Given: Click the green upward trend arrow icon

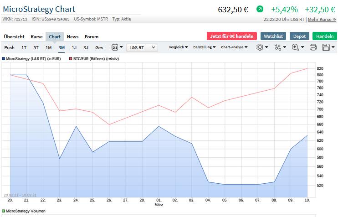Looking at the screenshot, I should [x=260, y=9].
